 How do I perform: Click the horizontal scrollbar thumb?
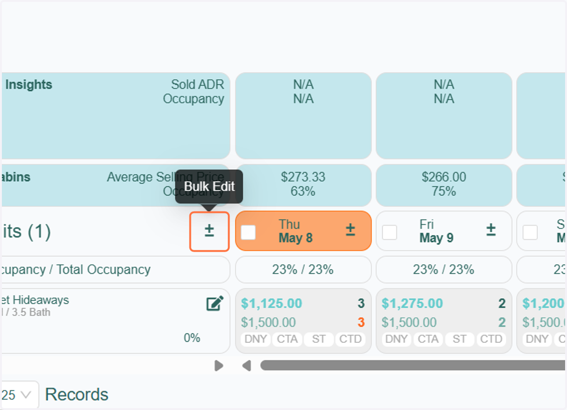pos(413,366)
